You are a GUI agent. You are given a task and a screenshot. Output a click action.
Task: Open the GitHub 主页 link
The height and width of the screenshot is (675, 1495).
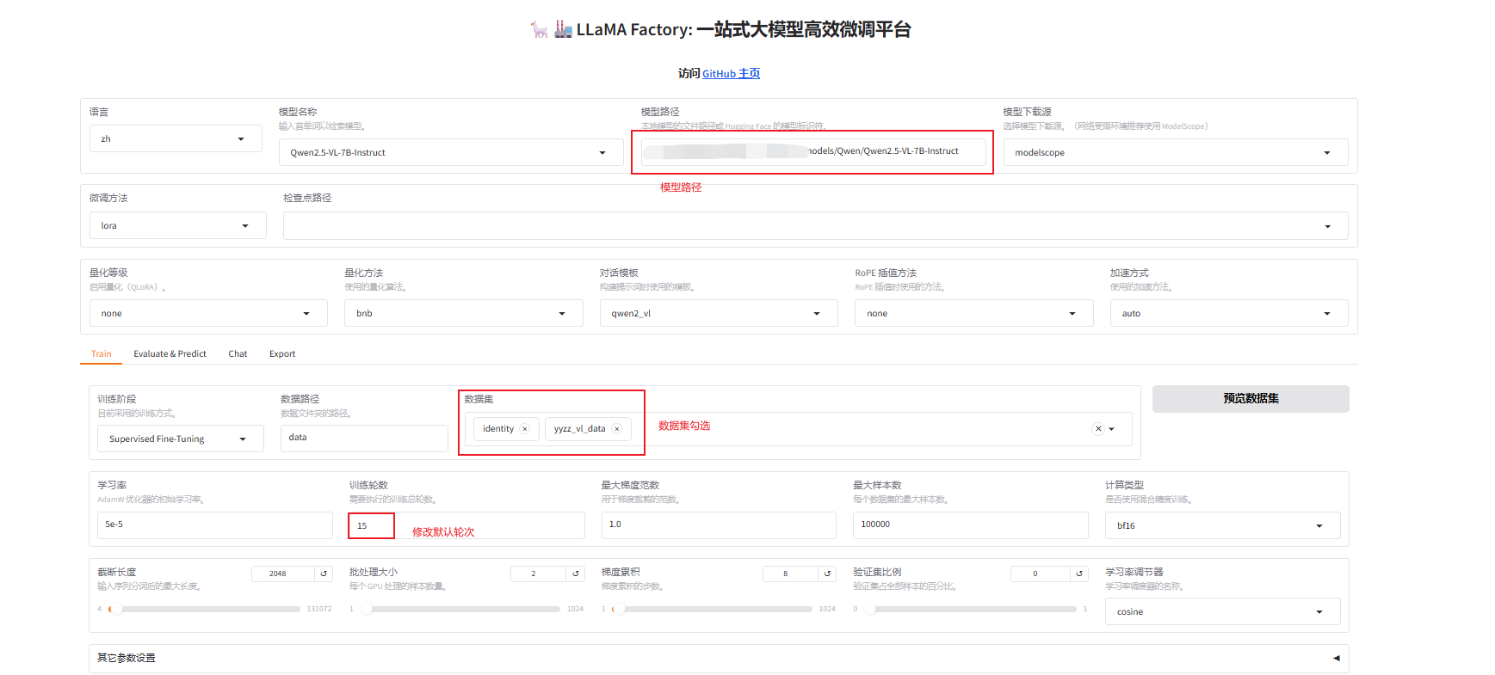coord(731,74)
